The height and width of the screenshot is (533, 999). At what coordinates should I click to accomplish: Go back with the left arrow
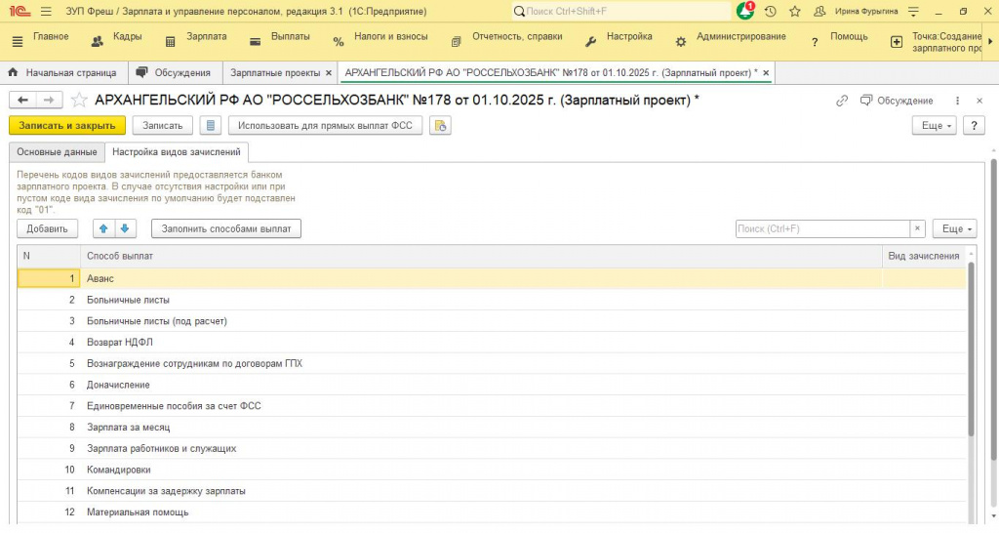(x=23, y=101)
